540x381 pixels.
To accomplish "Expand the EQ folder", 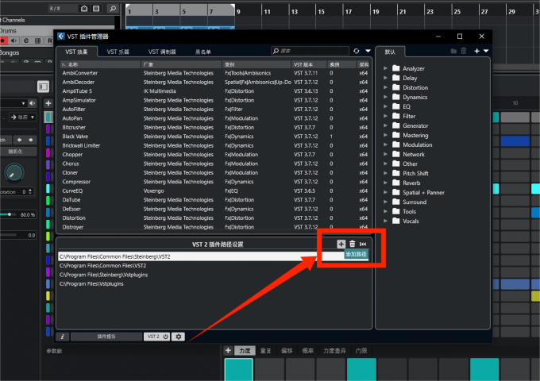I will (x=385, y=106).
